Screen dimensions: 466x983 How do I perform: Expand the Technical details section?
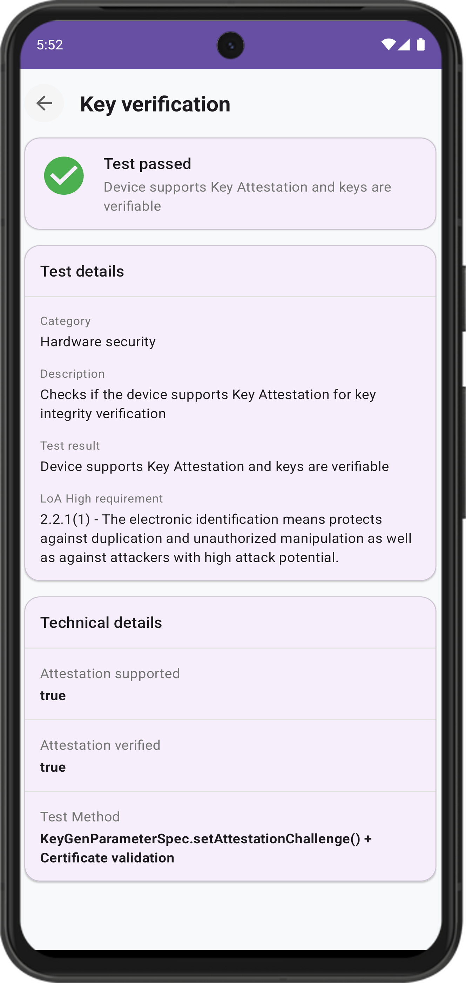coord(101,622)
